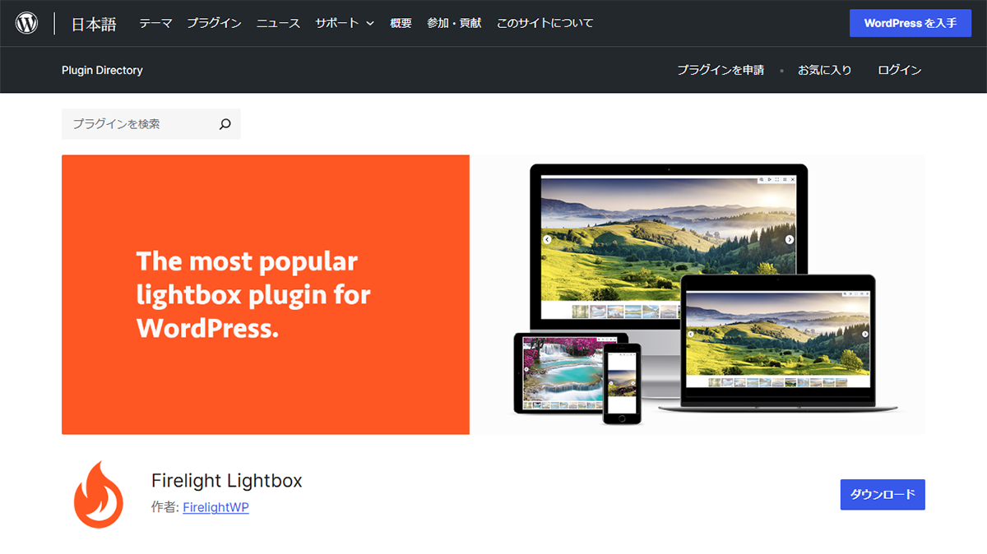Image resolution: width=987 pixels, height=554 pixels.
Task: Click the search magnifier icon
Action: click(225, 123)
